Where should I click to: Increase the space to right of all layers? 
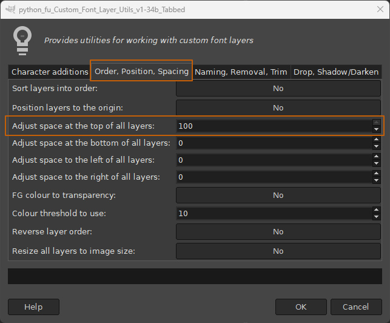(376, 174)
